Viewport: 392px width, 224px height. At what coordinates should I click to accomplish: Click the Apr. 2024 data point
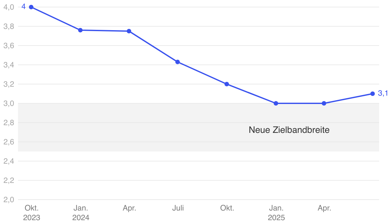[129, 31]
